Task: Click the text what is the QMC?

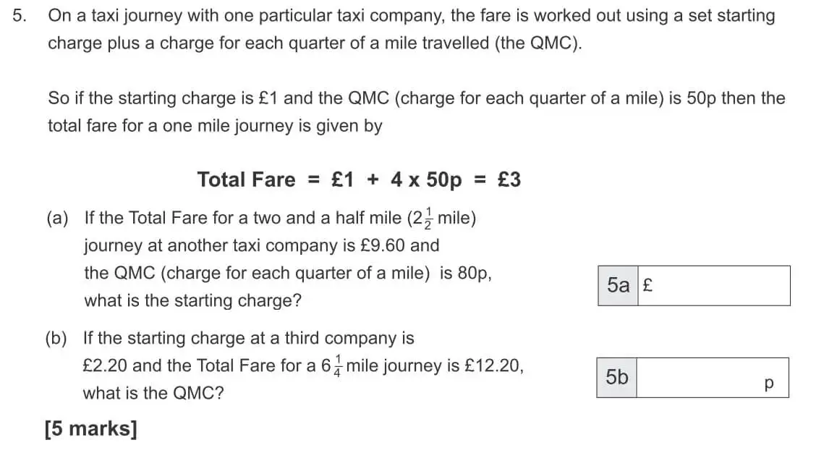Action: point(153,393)
